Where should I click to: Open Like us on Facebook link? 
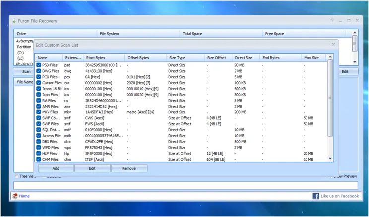(340, 196)
